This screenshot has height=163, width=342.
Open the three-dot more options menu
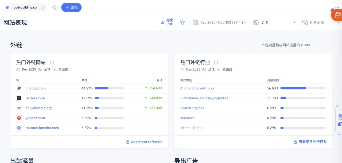pyautogui.click(x=337, y=8)
